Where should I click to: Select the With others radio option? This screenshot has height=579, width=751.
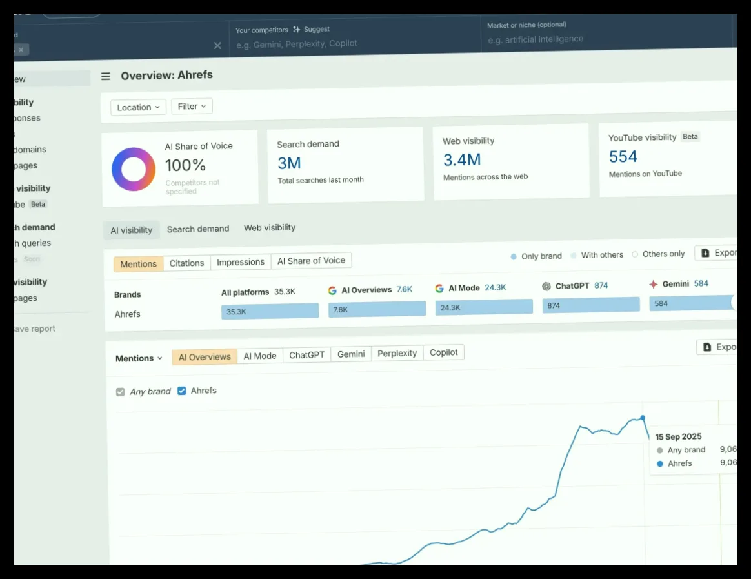pos(574,256)
